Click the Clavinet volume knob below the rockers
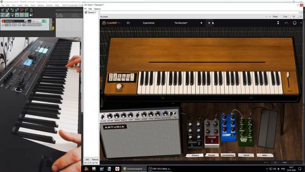Viewport: 305px width, 172px height. [x=119, y=86]
